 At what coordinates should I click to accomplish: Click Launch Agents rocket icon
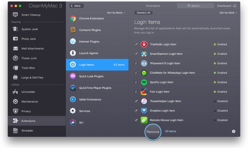73,53
